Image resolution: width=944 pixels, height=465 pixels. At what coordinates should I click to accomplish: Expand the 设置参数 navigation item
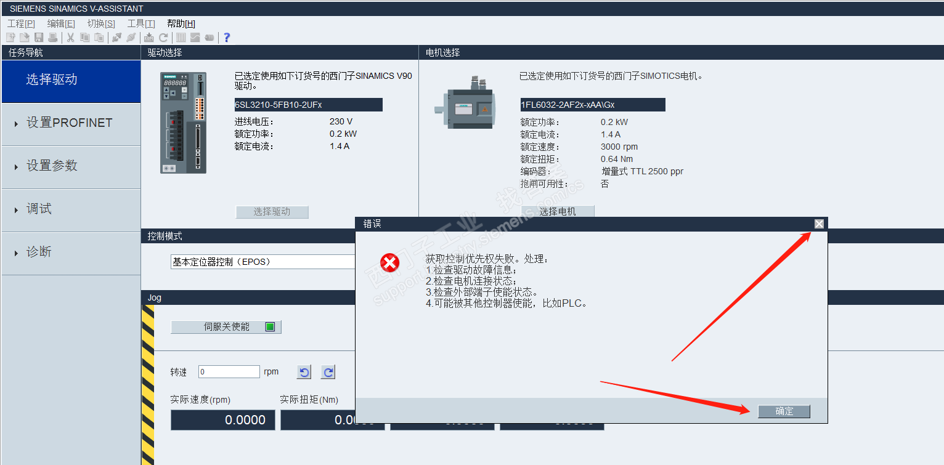click(71, 167)
